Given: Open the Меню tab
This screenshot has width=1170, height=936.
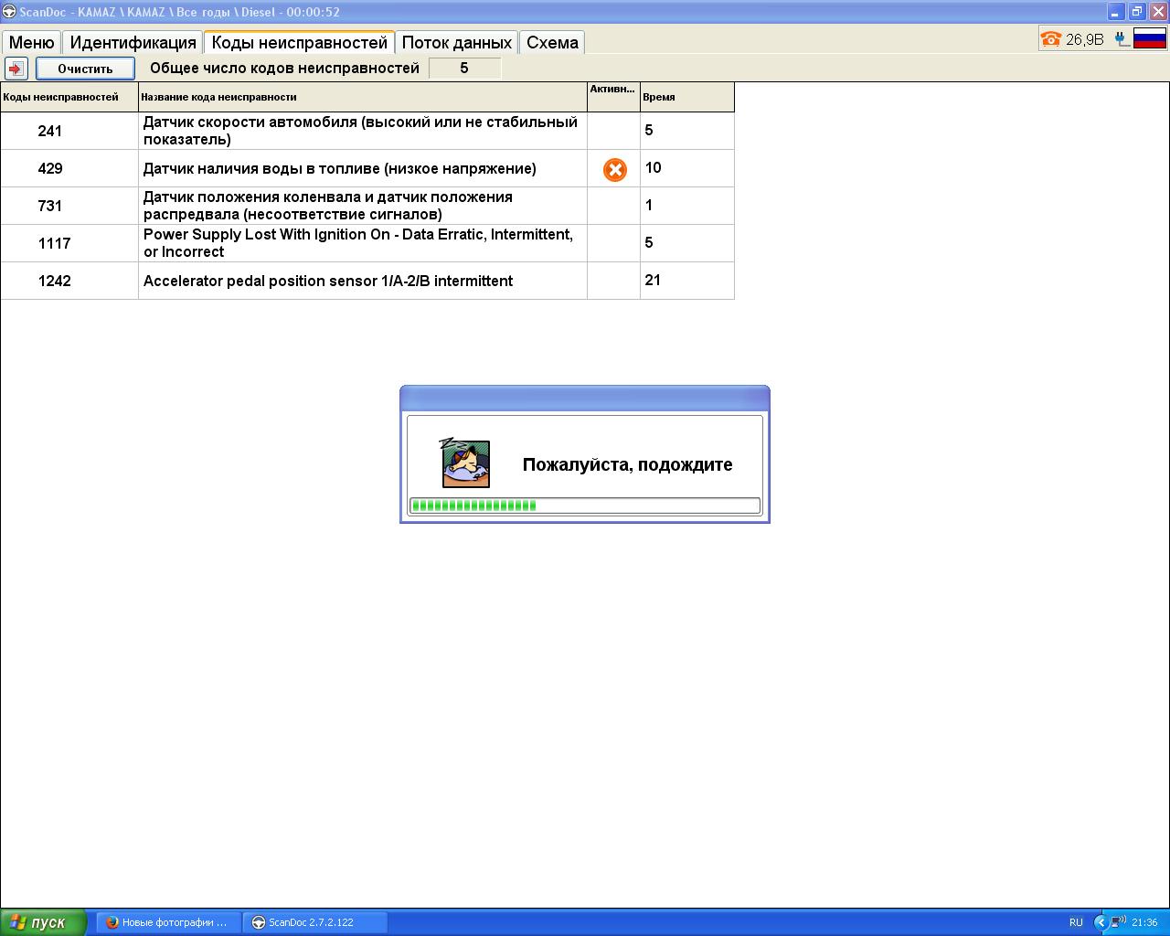Looking at the screenshot, I should tap(32, 43).
